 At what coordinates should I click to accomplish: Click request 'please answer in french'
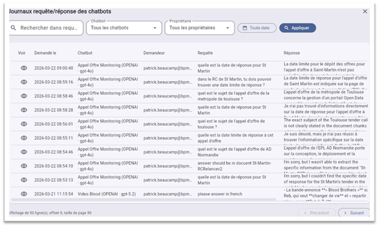220,194
